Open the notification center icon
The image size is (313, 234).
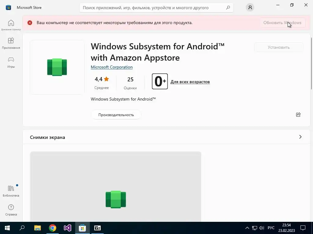pyautogui.click(x=303, y=228)
